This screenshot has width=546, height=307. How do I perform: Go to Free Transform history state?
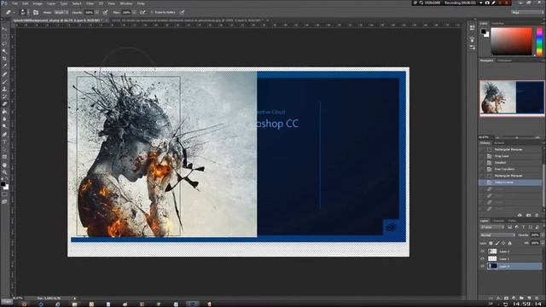504,169
